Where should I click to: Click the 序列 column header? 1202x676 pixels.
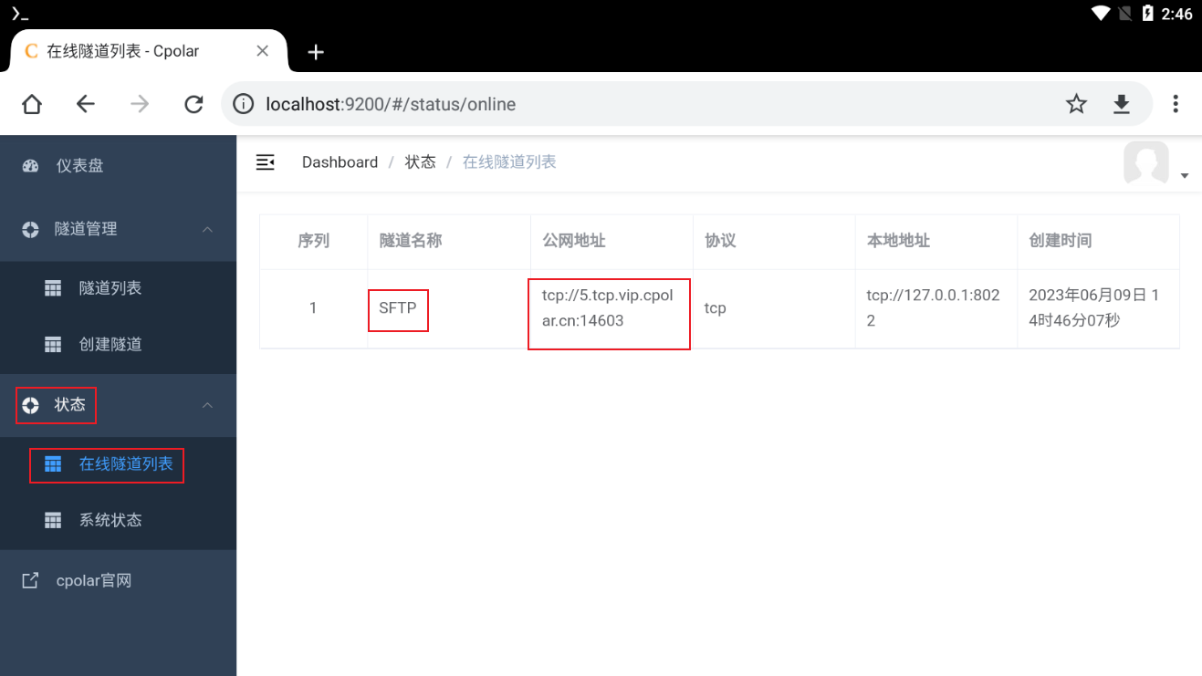tap(313, 241)
